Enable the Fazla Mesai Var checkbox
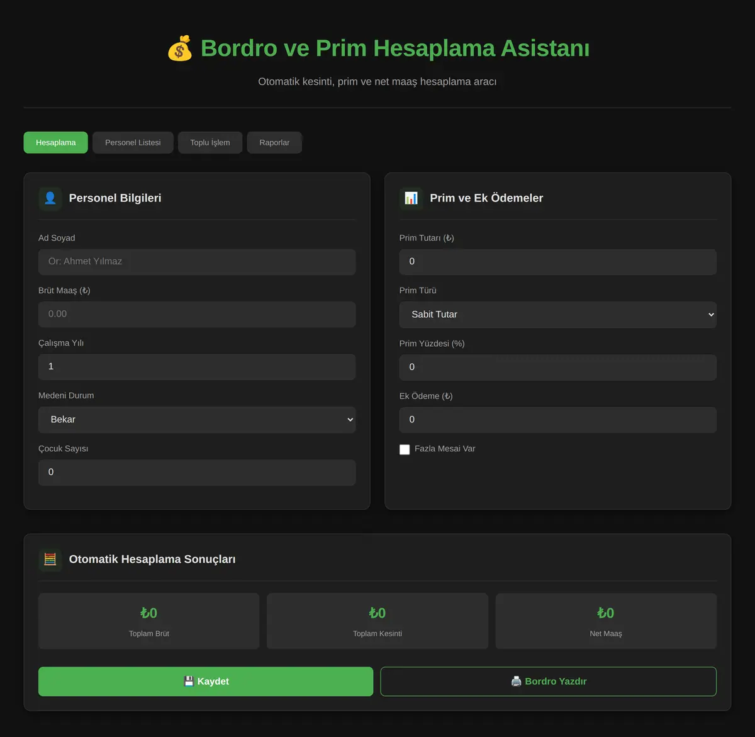Image resolution: width=755 pixels, height=737 pixels. point(405,449)
